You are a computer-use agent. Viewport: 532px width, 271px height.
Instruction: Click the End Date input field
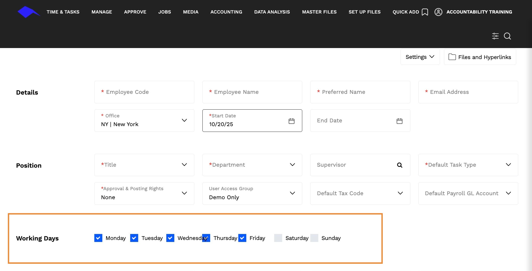click(360, 121)
